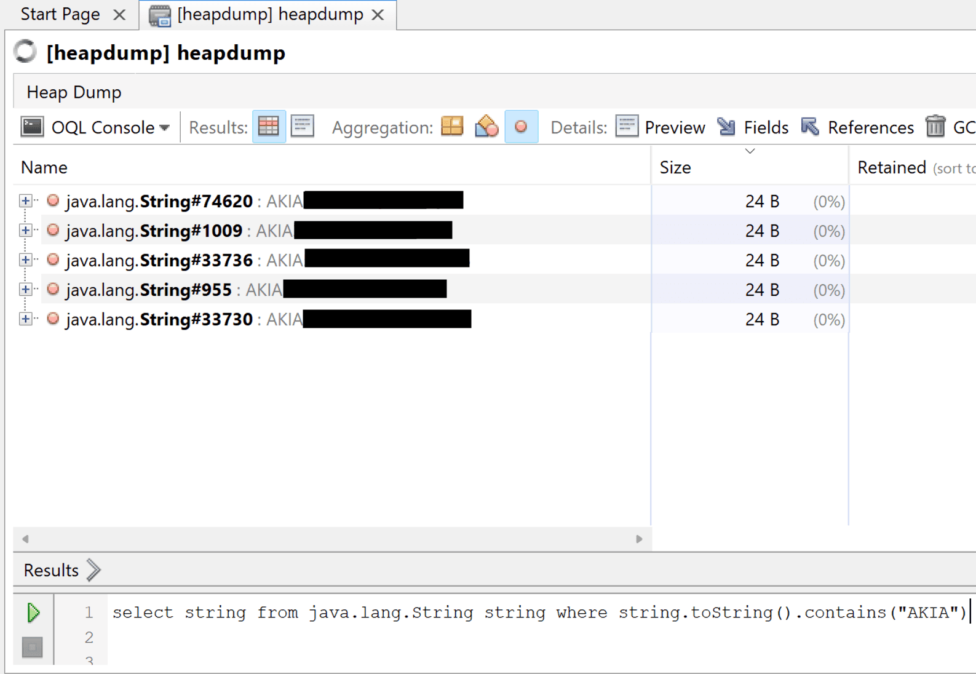Click instance icon of String#33730

click(x=54, y=319)
